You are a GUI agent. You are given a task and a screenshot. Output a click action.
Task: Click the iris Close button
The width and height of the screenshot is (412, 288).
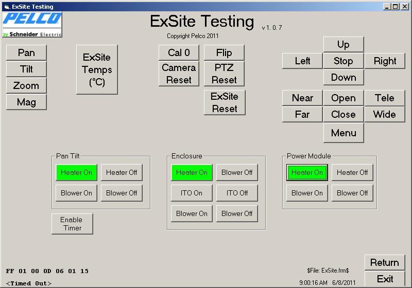344,114
